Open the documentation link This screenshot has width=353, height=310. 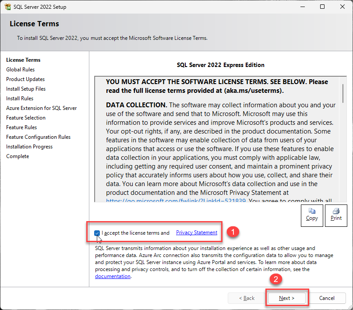tap(113, 276)
